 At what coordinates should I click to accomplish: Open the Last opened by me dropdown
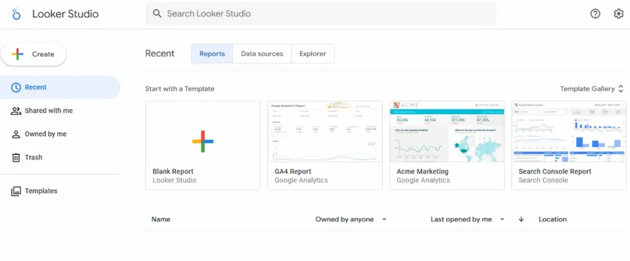pyautogui.click(x=468, y=219)
